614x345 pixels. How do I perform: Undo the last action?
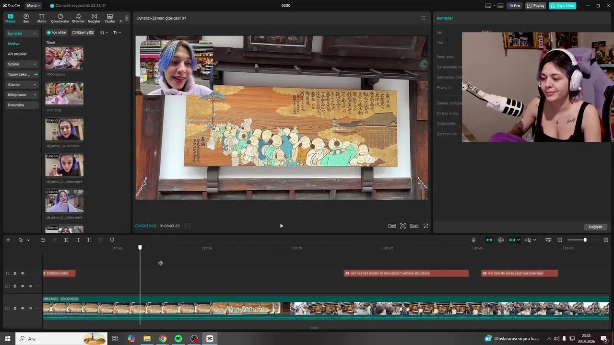(x=43, y=240)
